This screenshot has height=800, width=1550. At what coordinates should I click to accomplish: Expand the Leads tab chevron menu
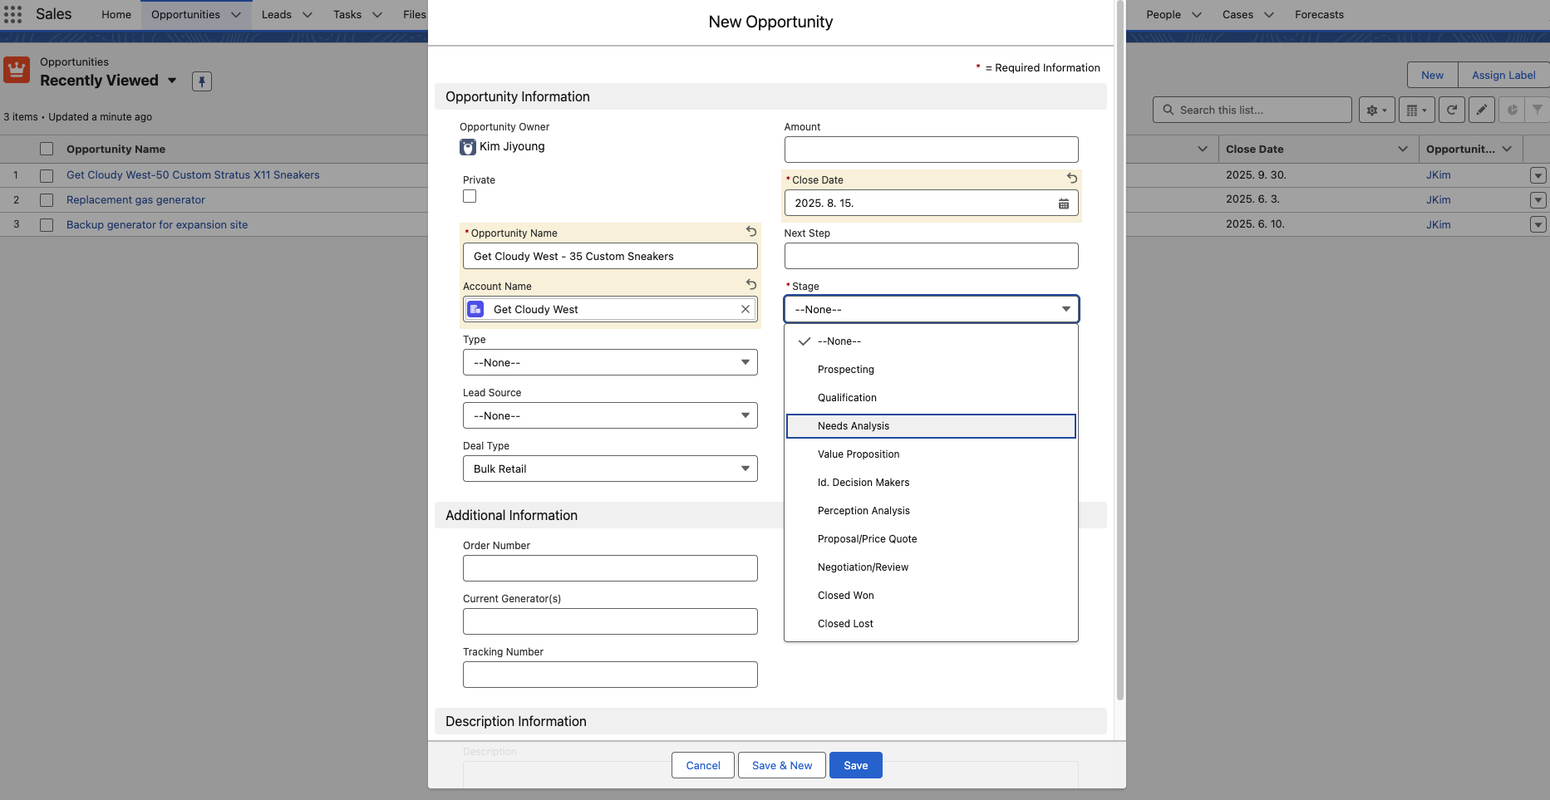coord(308,15)
